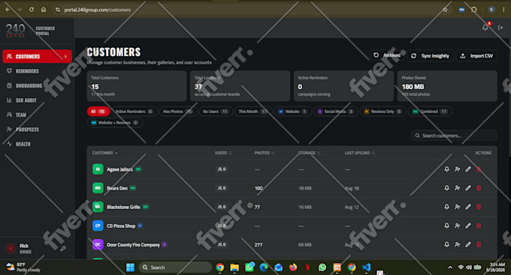The image size is (511, 275).
Task: Click add user icon for Agave Jalisco
Action: tap(457, 169)
